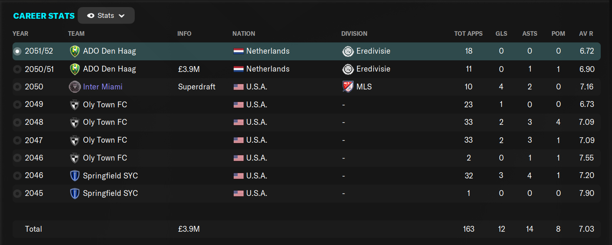
Task: Sort by GLS column header
Action: pos(501,34)
